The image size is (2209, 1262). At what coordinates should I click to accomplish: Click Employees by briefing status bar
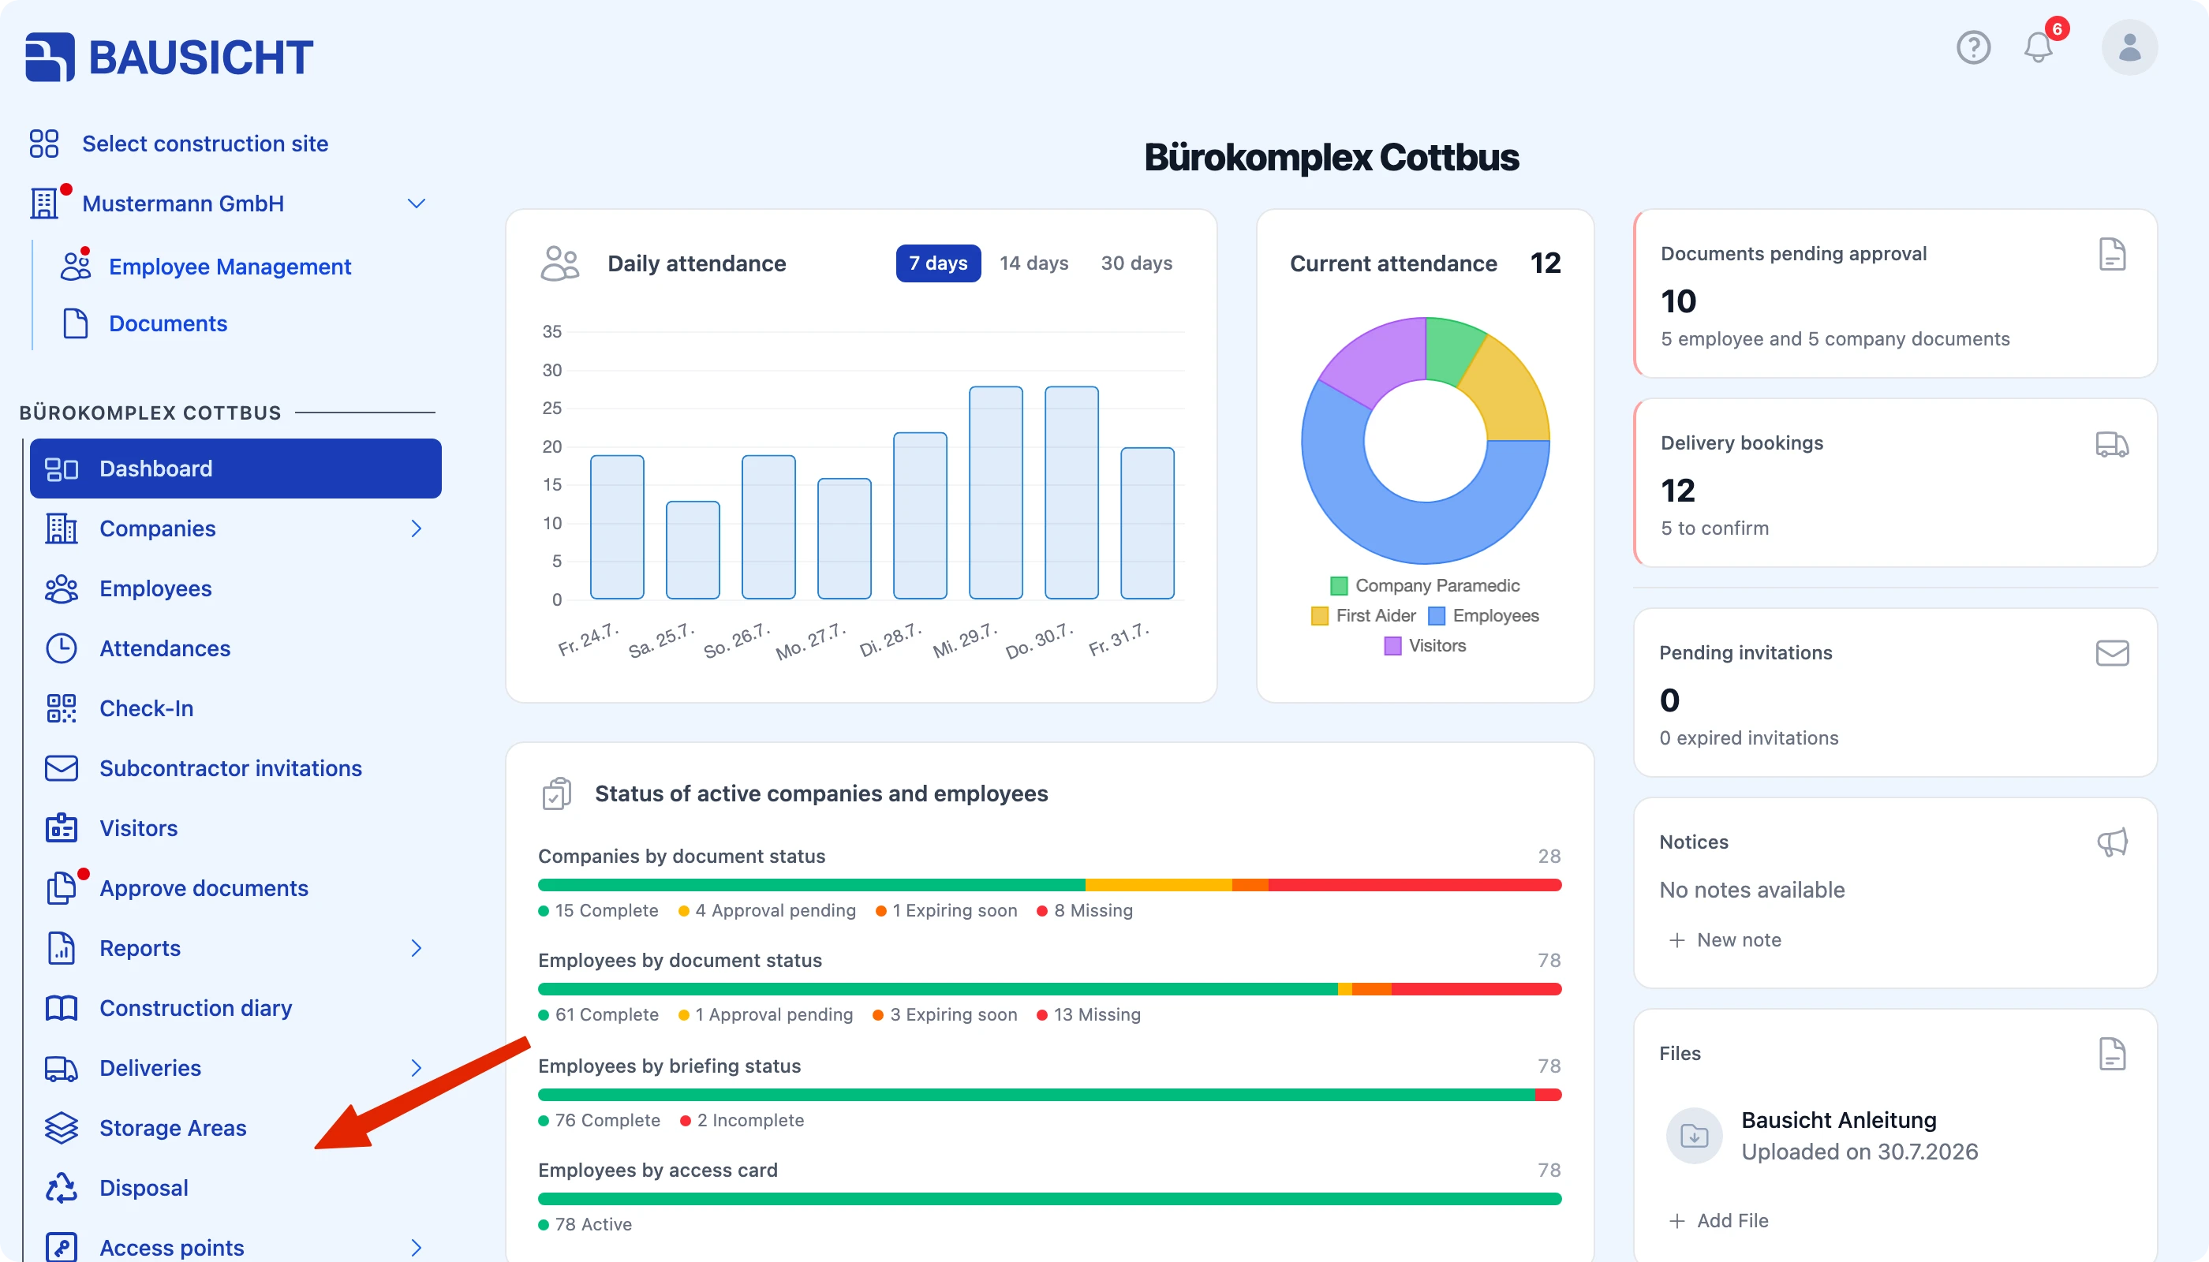click(x=1049, y=1095)
